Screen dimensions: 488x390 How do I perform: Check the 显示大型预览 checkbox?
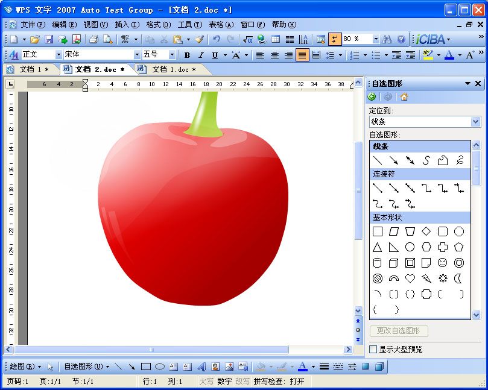[x=373, y=349]
